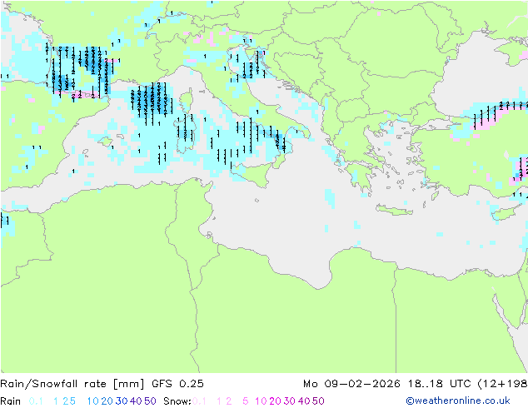
Task: Click the 'Rain' legend label
Action: point(11,401)
